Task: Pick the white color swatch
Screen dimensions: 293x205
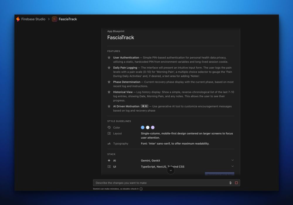Action: (x=148, y=127)
